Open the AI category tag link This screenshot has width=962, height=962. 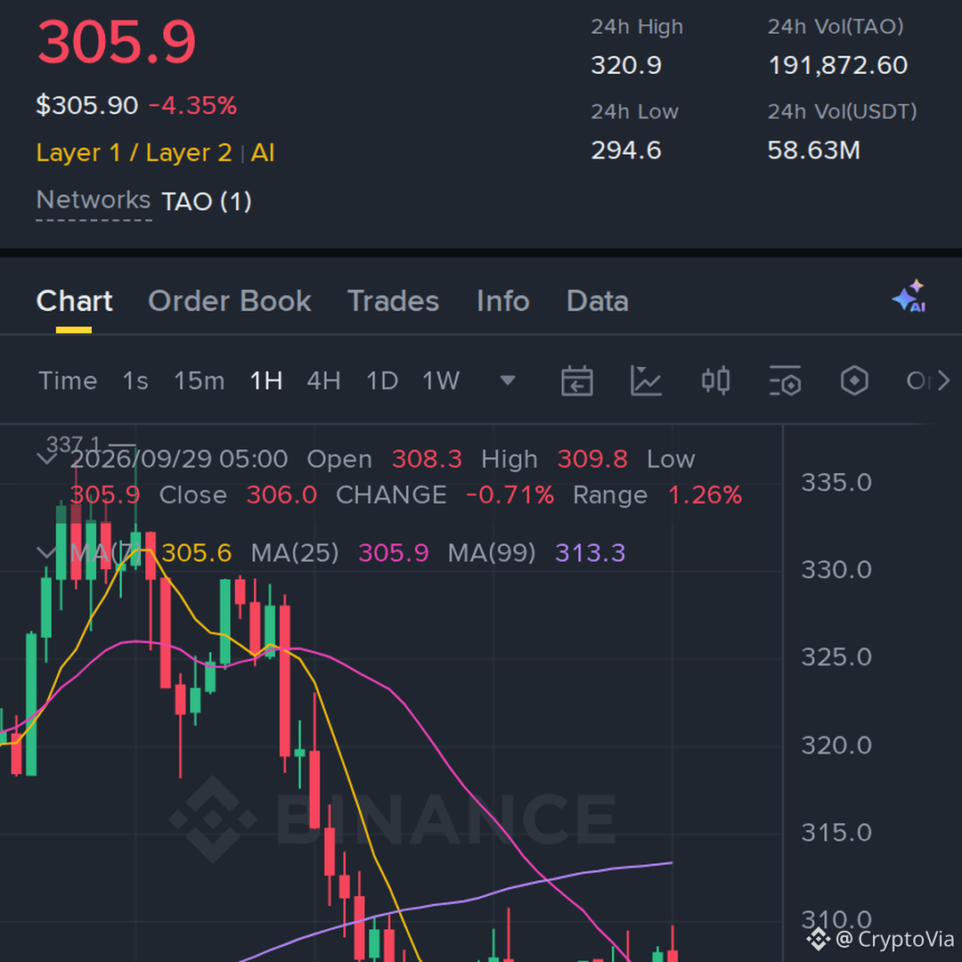click(x=263, y=152)
